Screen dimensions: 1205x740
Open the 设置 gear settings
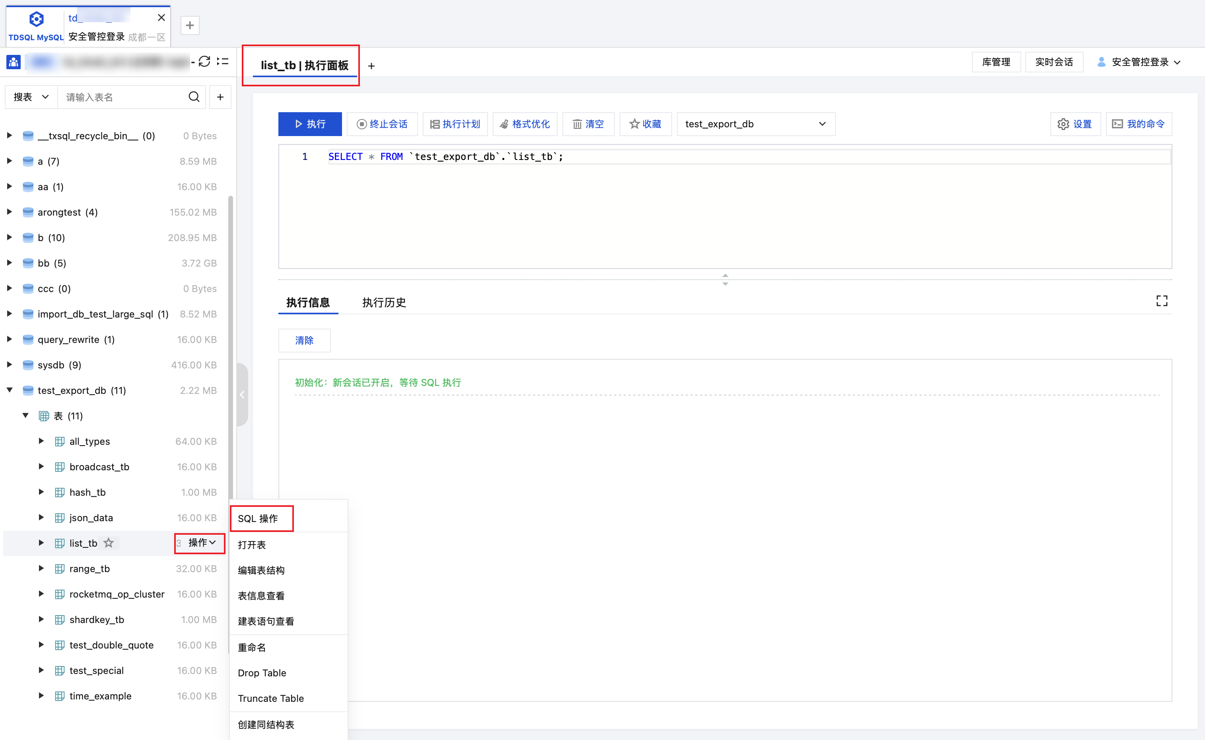coord(1075,124)
